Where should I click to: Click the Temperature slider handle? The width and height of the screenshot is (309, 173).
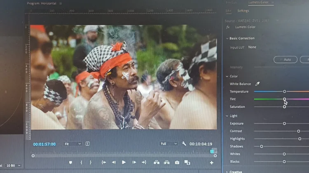tap(284, 91)
